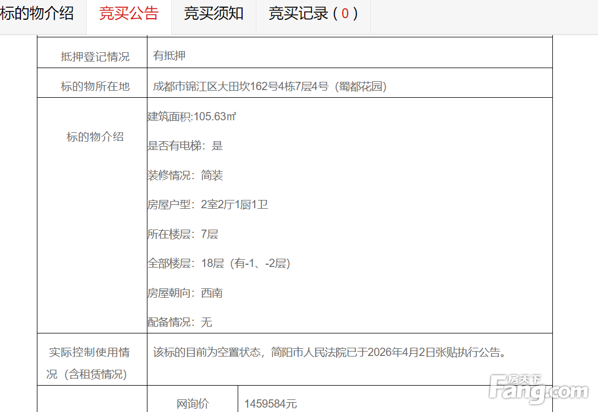The height and width of the screenshot is (412, 598).
Task: Click the 装修情况 简装 line
Action: pyautogui.click(x=185, y=175)
